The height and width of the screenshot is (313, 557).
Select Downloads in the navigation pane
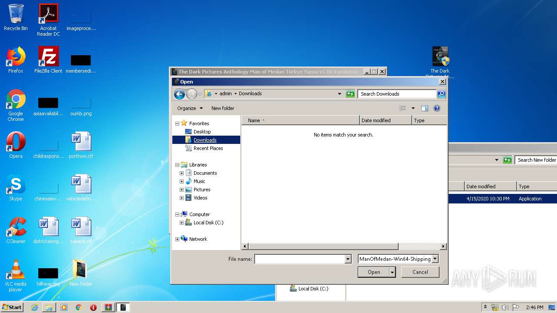(206, 140)
